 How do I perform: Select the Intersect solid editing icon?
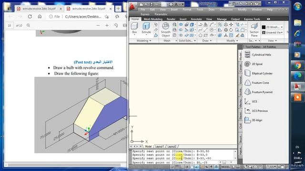pos(181,35)
